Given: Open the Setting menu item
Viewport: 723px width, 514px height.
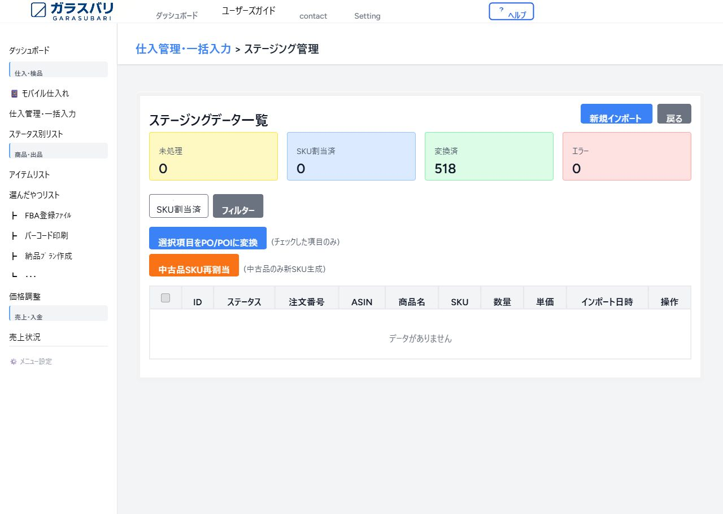Looking at the screenshot, I should pos(367,16).
